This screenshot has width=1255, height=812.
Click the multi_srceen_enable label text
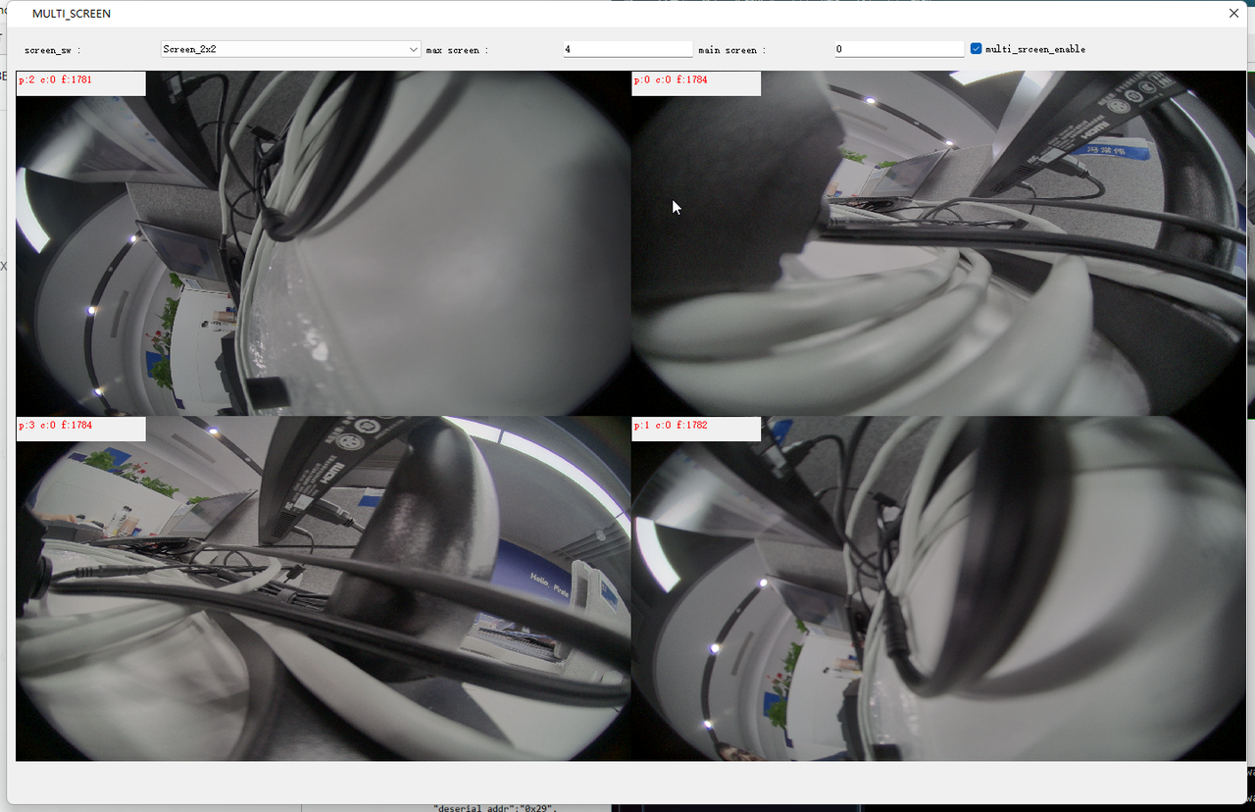[x=1035, y=49]
